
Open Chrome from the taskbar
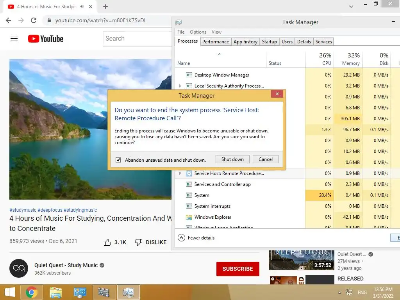(x=31, y=292)
